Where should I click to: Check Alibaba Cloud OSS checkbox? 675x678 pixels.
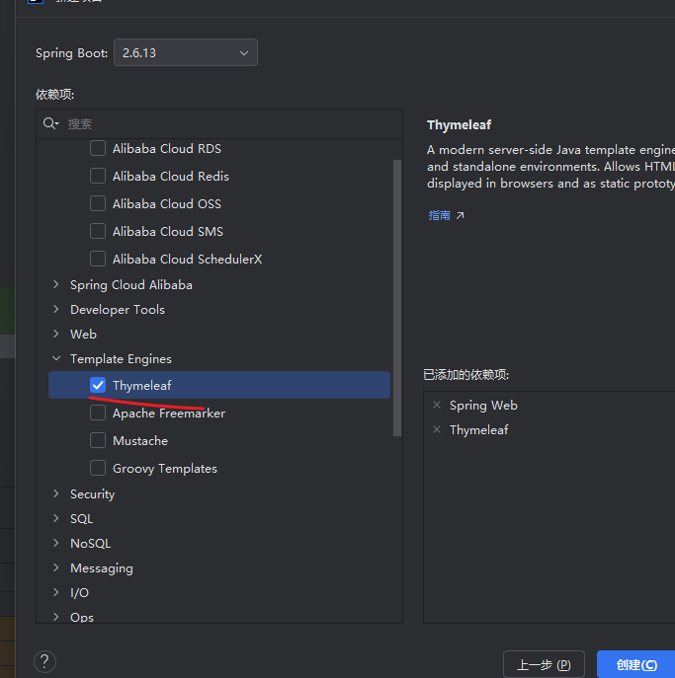[98, 203]
